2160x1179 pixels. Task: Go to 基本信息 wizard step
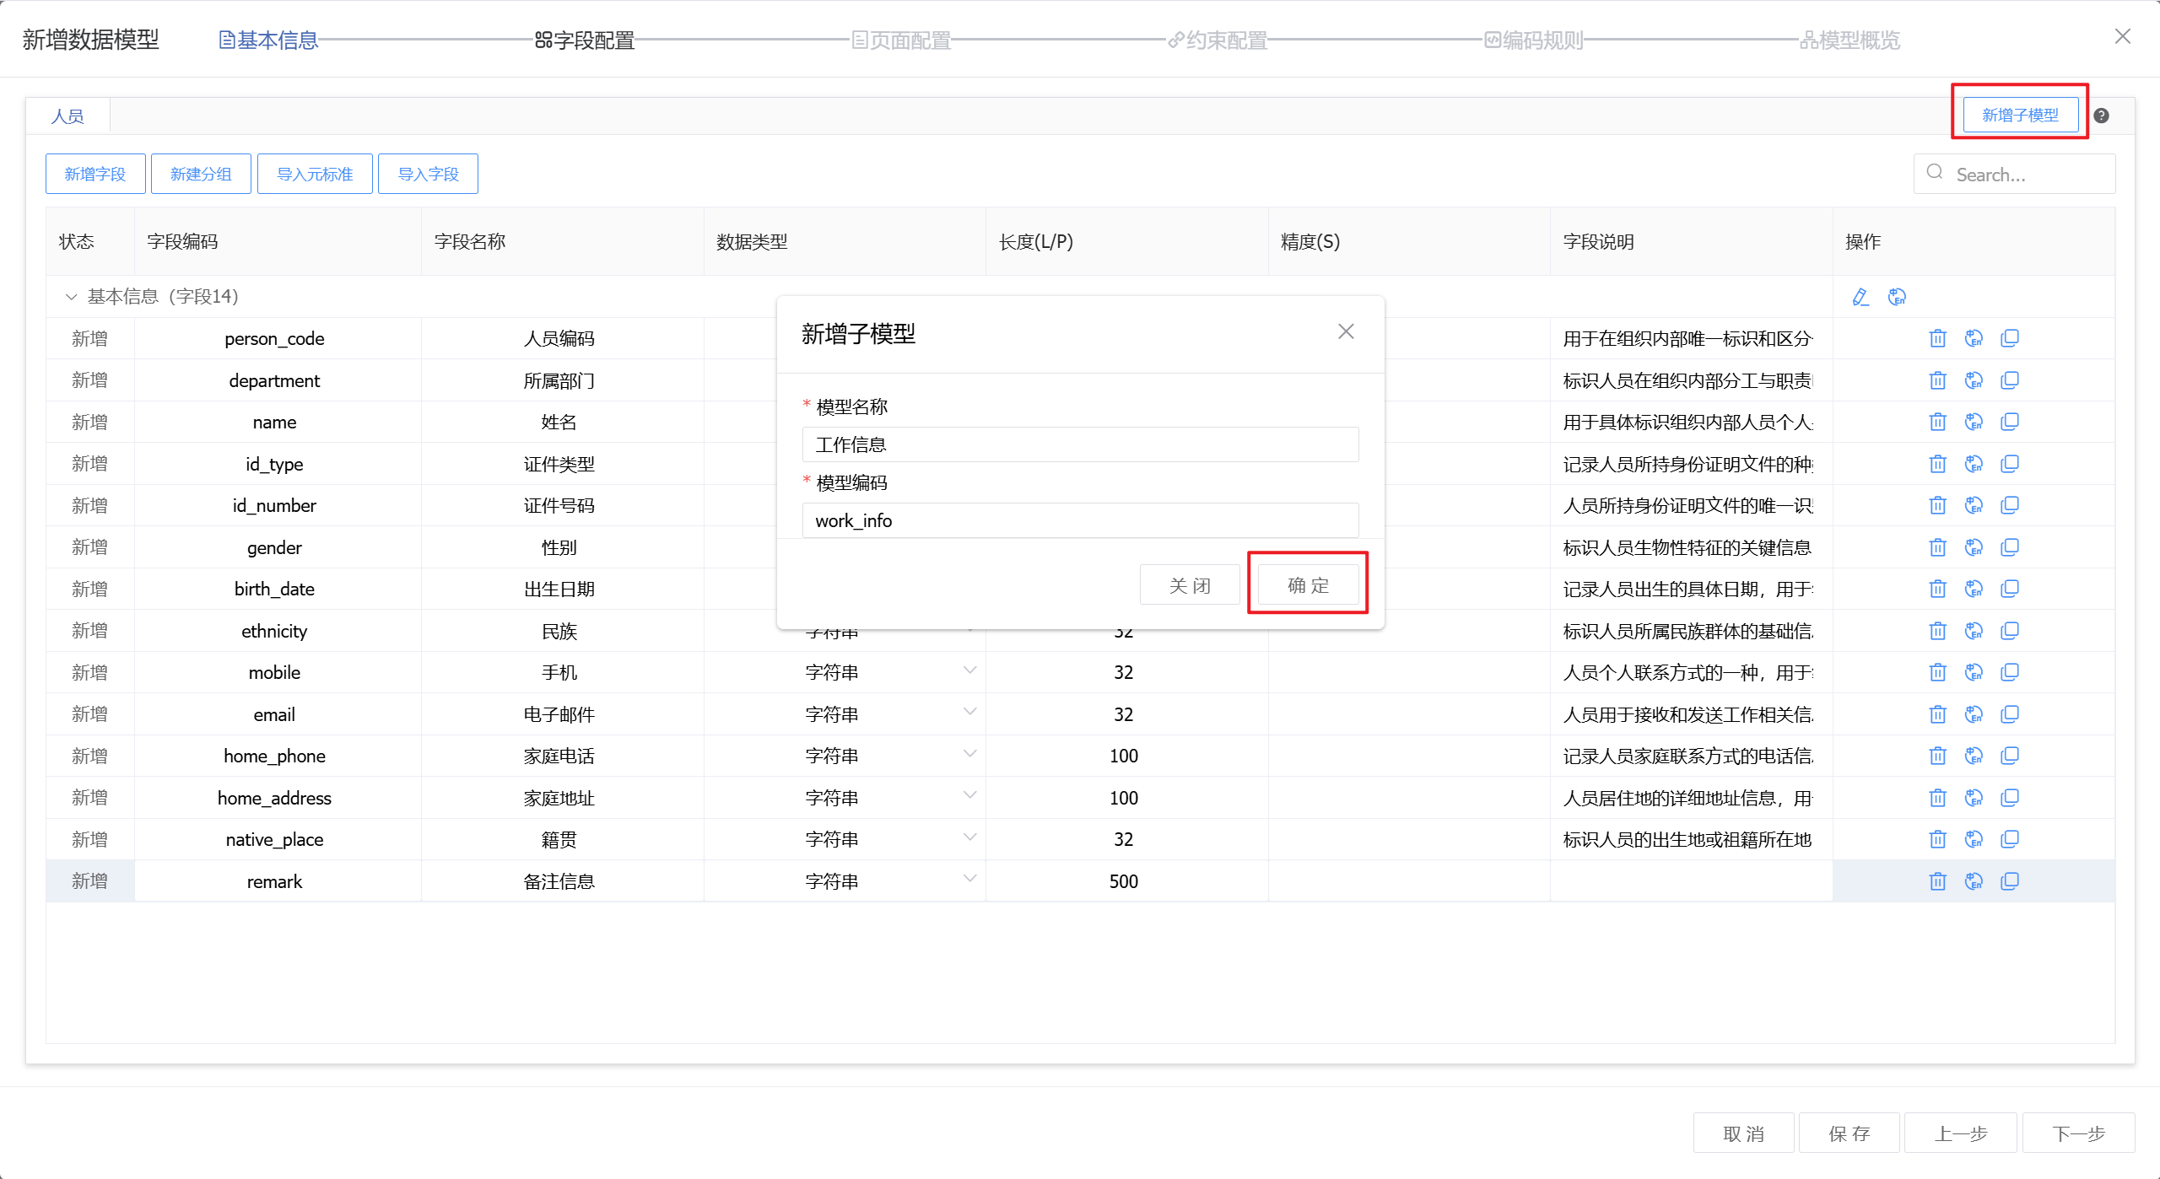[x=268, y=40]
